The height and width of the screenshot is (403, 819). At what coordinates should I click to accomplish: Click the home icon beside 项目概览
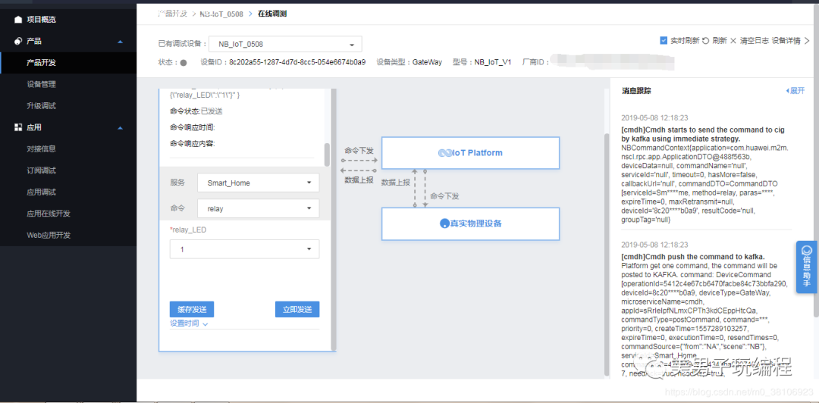click(18, 20)
